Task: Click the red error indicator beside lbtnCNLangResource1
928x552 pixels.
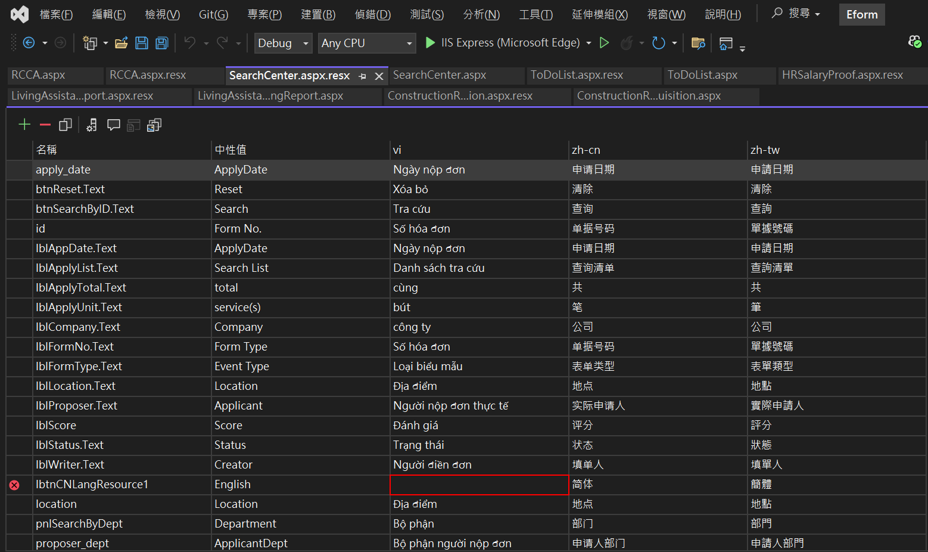Action: [14, 485]
